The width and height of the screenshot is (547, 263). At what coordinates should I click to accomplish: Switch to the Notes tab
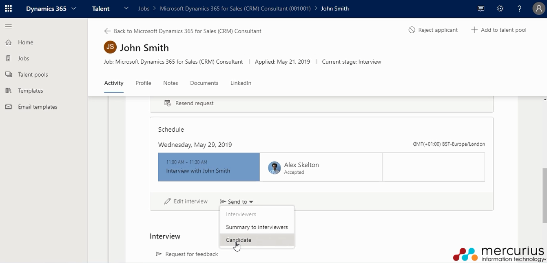[x=171, y=83]
